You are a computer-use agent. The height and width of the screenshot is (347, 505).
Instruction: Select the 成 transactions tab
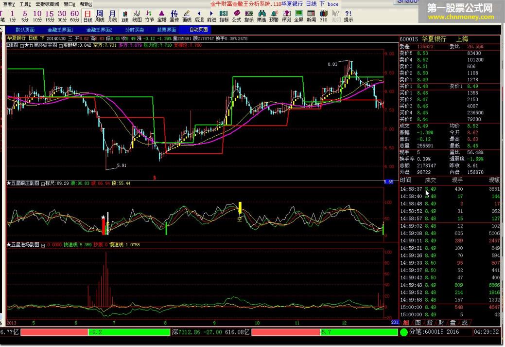coord(464,323)
